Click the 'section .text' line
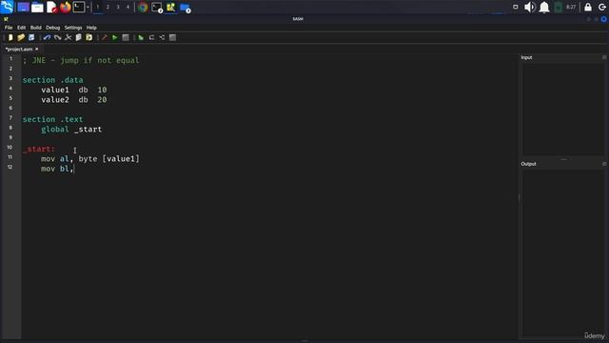 (x=53, y=119)
